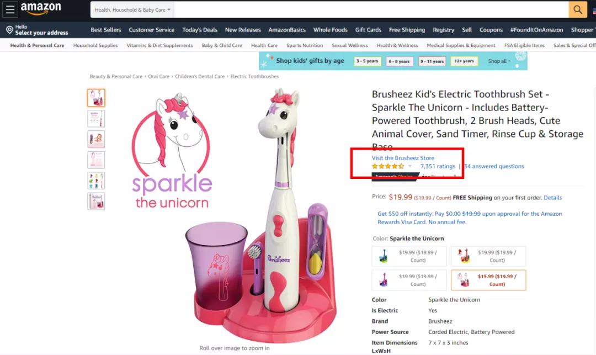Open the Vitamins & Diet Supplements tab
The image size is (596, 355).
(159, 45)
